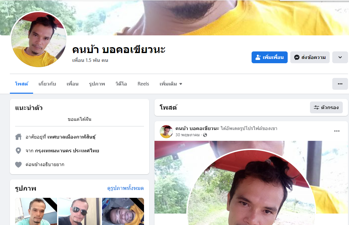Open the ตัวกรอง post filter button
Image resolution: width=349 pixels, height=225 pixels.
pos(326,108)
